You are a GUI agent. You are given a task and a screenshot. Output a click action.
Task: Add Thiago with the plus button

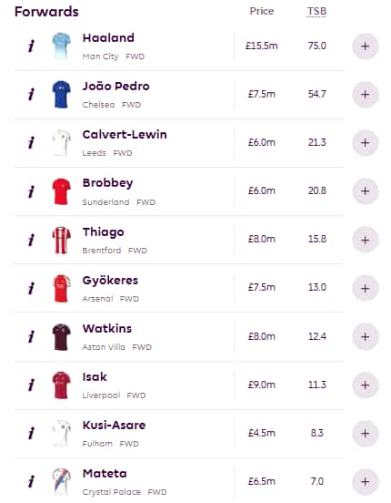click(x=366, y=240)
